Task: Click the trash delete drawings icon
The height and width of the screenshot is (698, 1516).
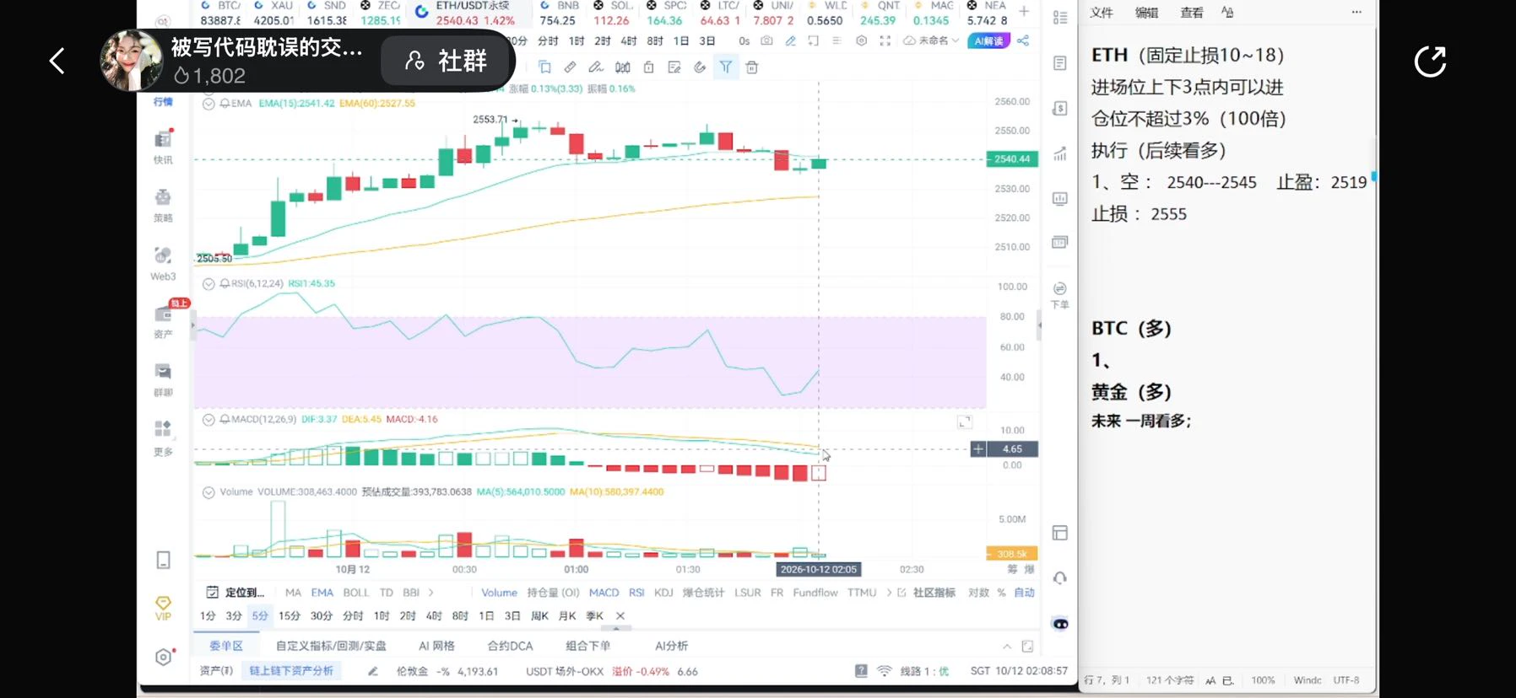Action: [752, 67]
